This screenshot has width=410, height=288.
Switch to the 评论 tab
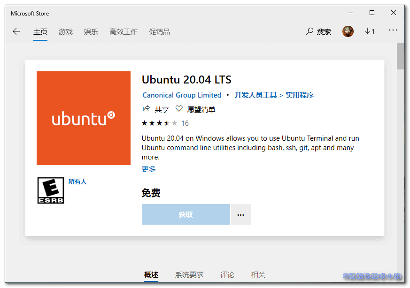pyautogui.click(x=227, y=275)
